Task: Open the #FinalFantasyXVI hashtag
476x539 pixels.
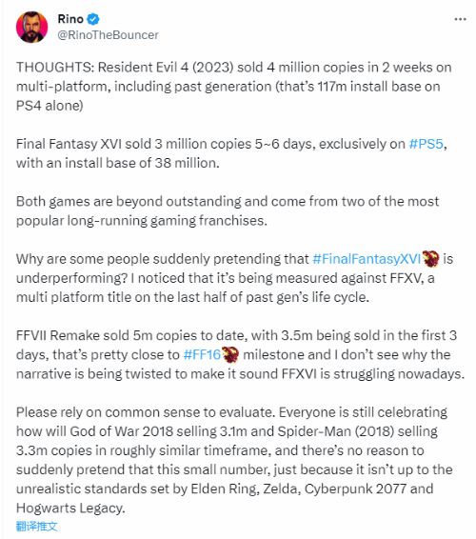Action: click(x=367, y=259)
